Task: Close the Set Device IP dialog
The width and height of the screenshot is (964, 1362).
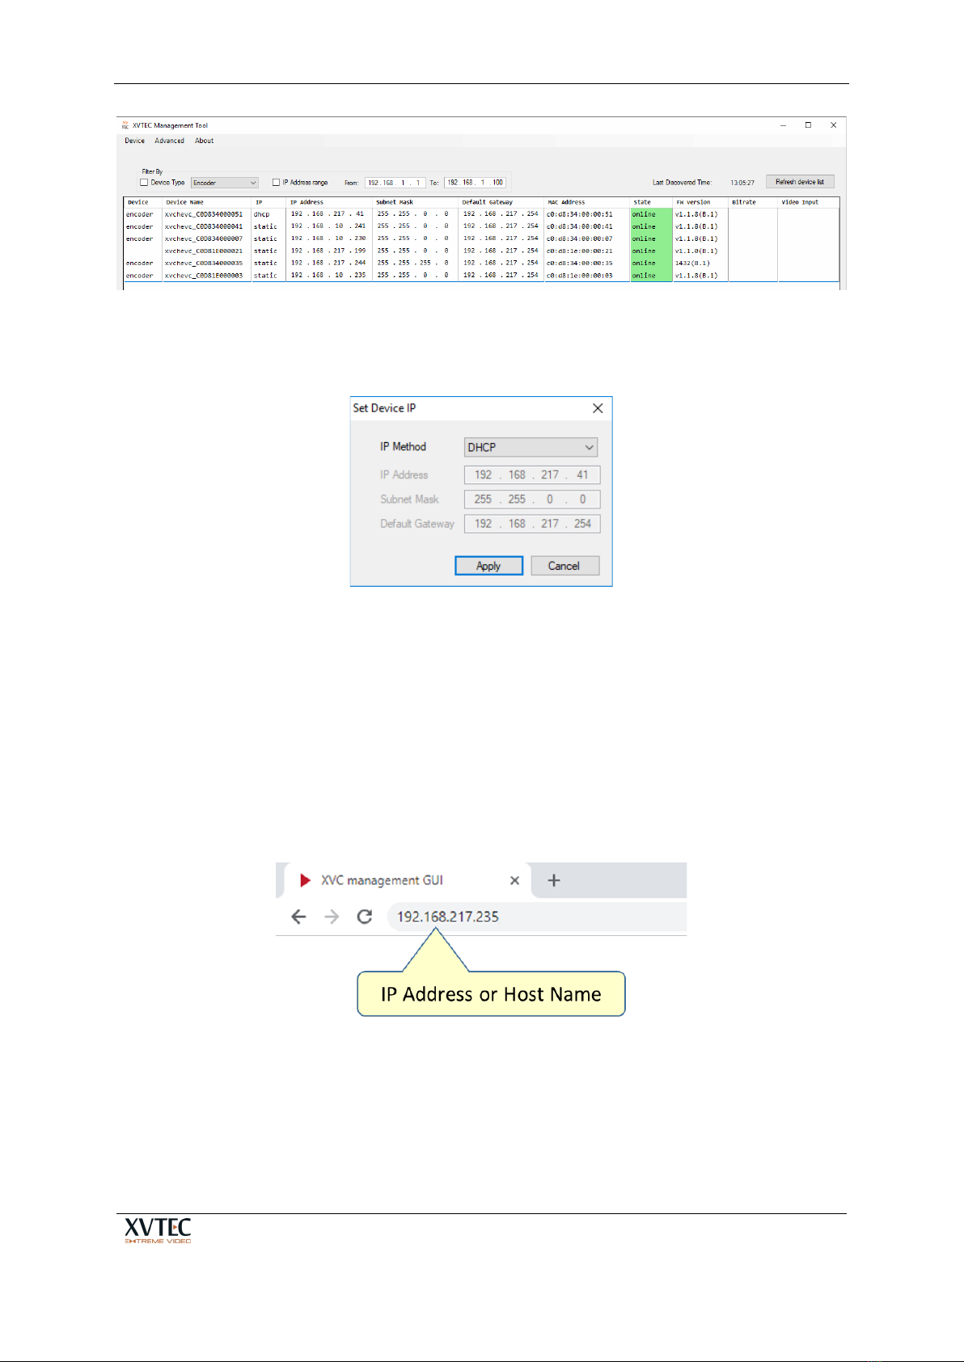Action: 598,408
